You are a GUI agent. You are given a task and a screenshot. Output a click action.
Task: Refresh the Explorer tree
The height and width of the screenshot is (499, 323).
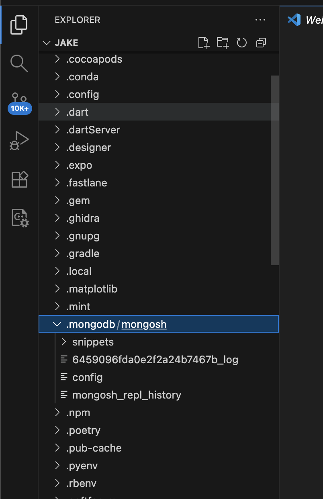coord(241,43)
